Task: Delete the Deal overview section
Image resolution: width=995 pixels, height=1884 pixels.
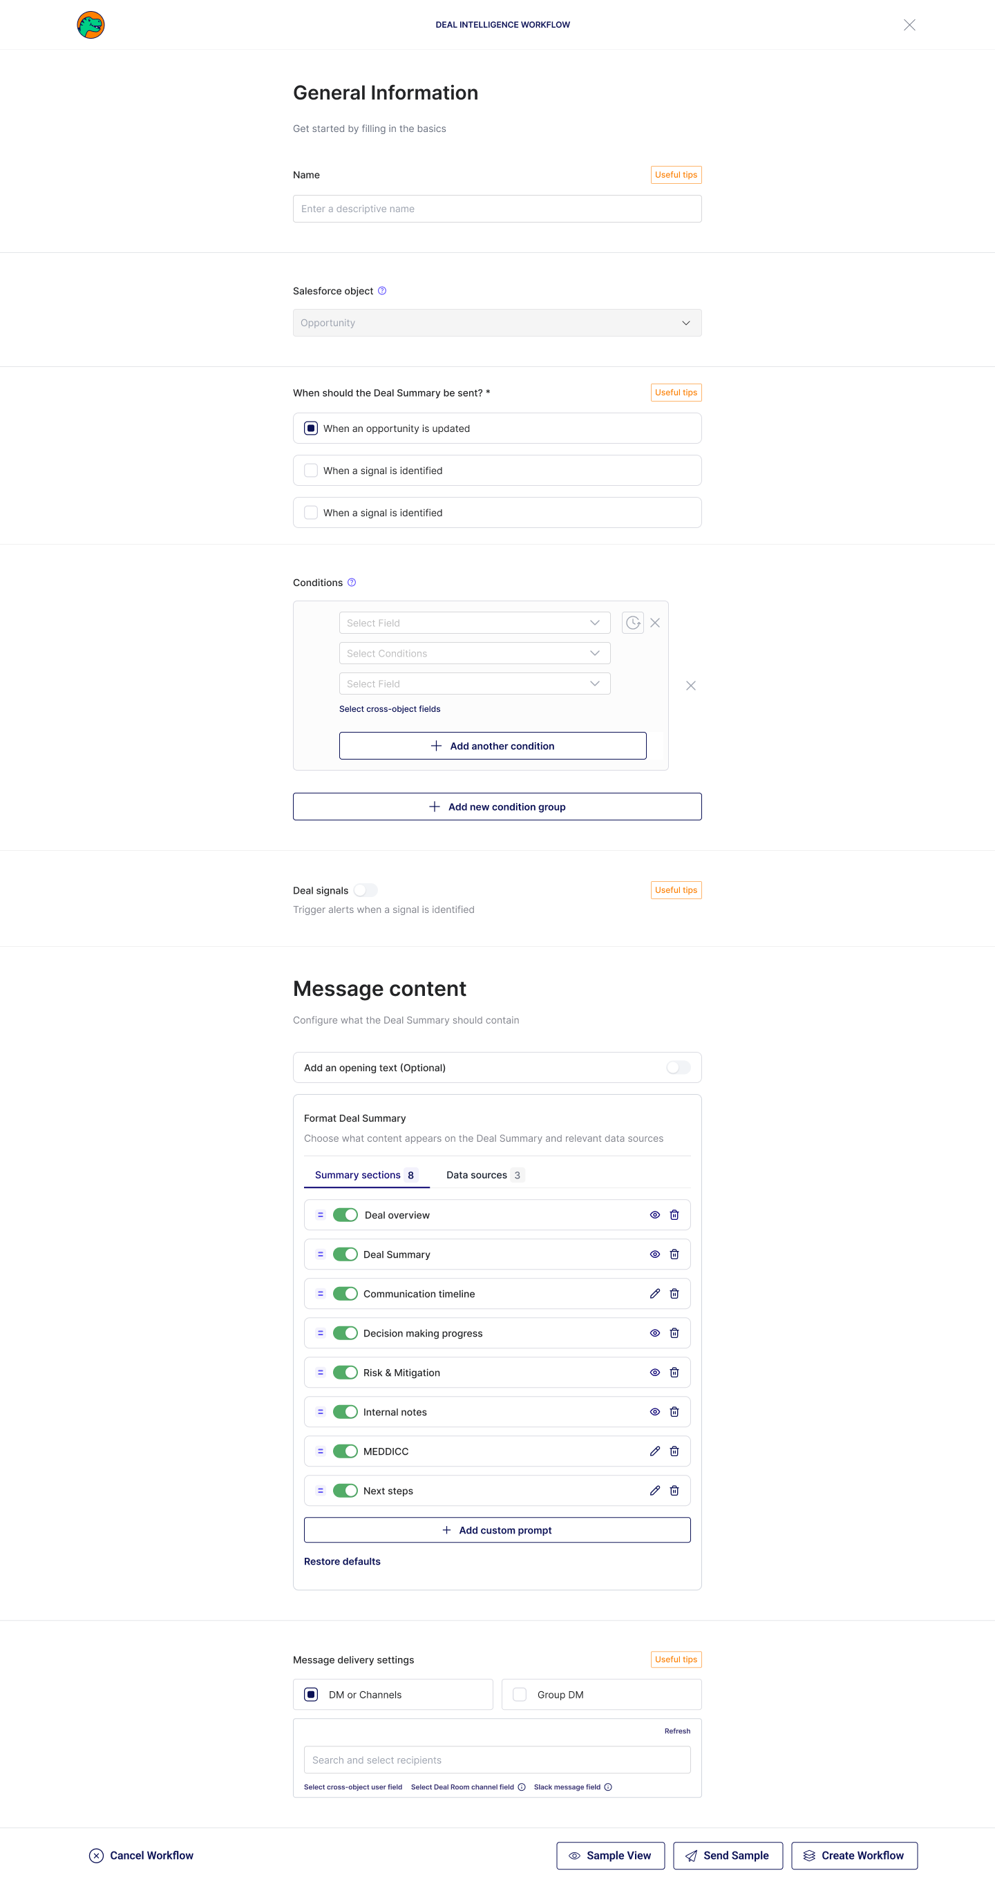Action: [x=674, y=1215]
